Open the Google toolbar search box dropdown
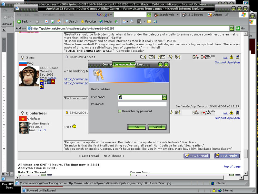Viewport: 258px width, 194px height. (149, 15)
